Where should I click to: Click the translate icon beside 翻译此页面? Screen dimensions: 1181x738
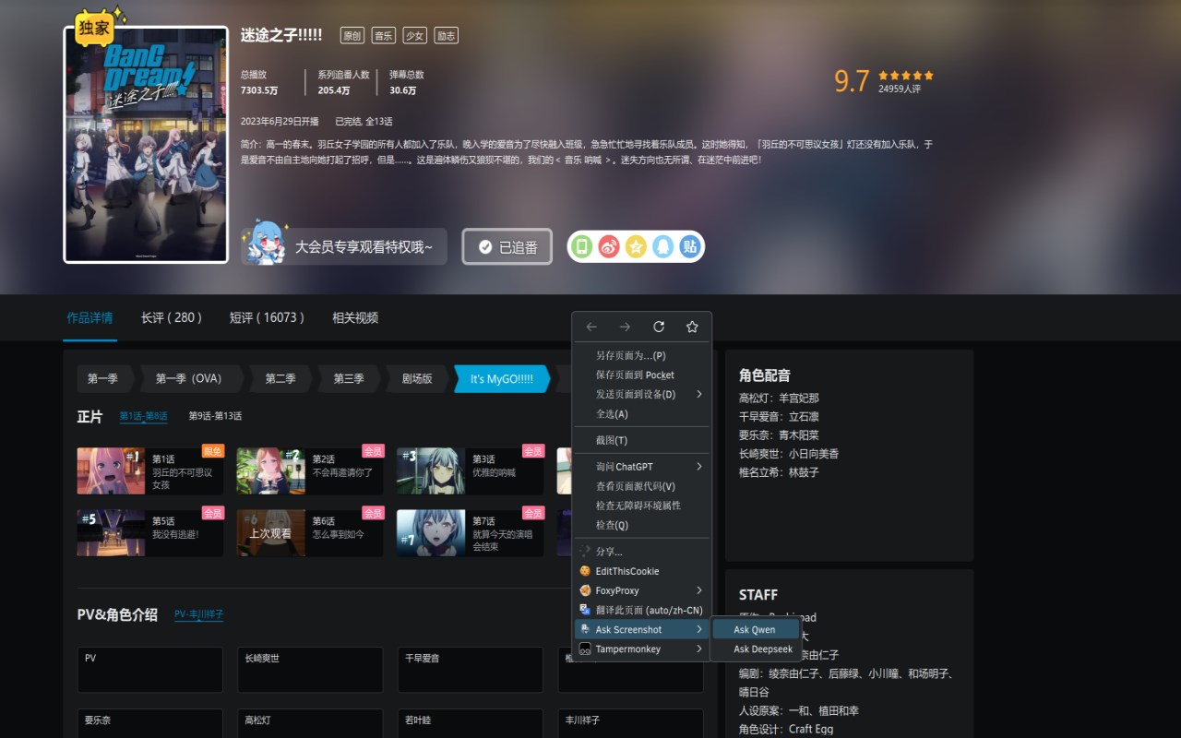(585, 610)
